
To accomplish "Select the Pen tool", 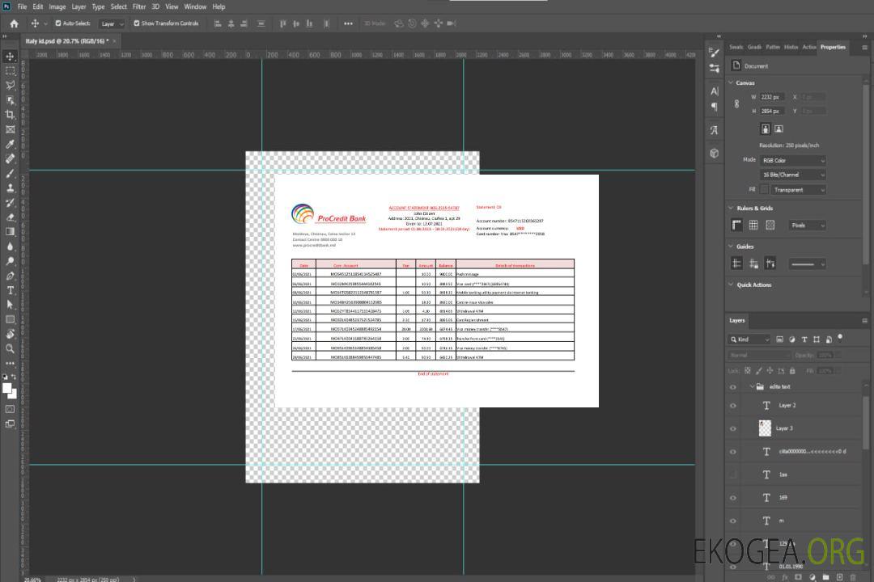I will click(x=10, y=276).
